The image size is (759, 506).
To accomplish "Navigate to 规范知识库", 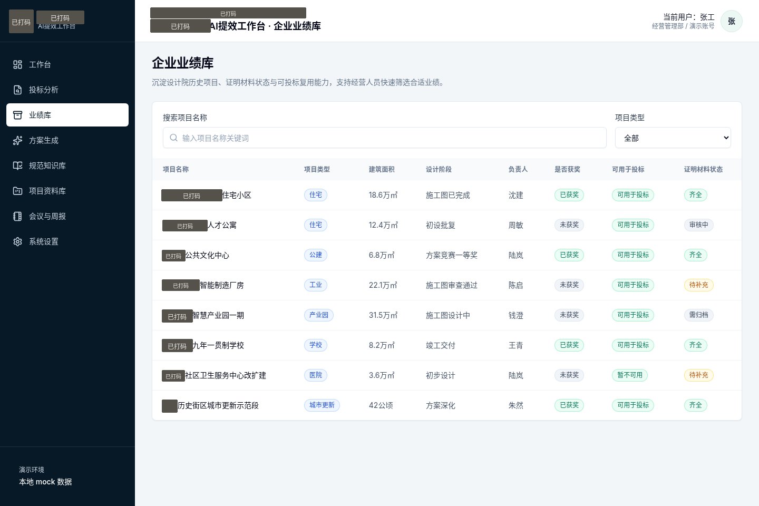I will click(67, 166).
